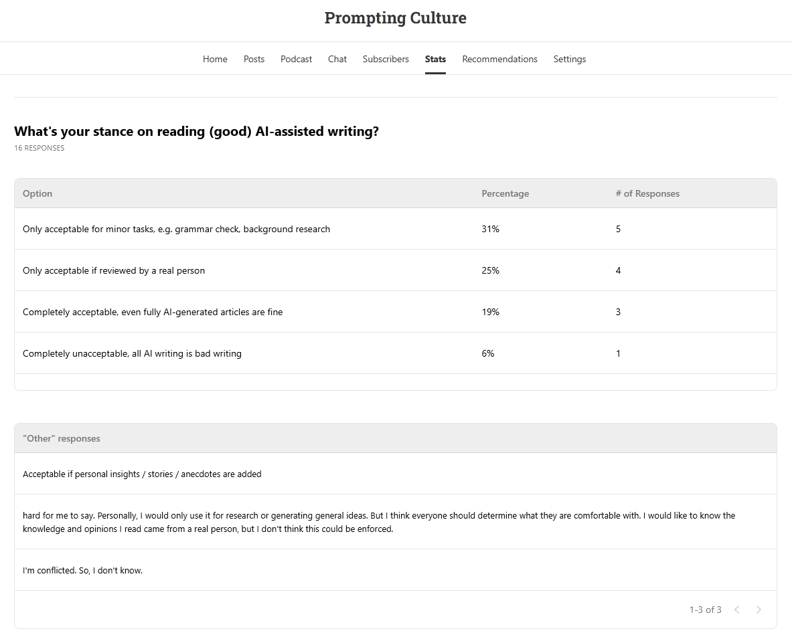Image resolution: width=792 pixels, height=633 pixels.
Task: Click the '1-3 of 3' pagination label
Action: [705, 610]
